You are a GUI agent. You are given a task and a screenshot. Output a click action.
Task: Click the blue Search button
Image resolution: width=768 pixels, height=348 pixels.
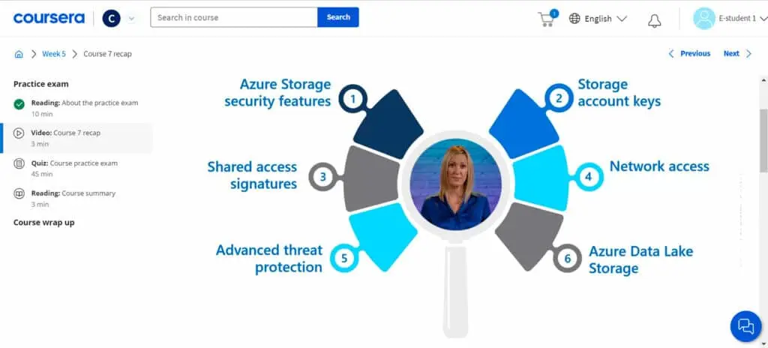(x=338, y=17)
